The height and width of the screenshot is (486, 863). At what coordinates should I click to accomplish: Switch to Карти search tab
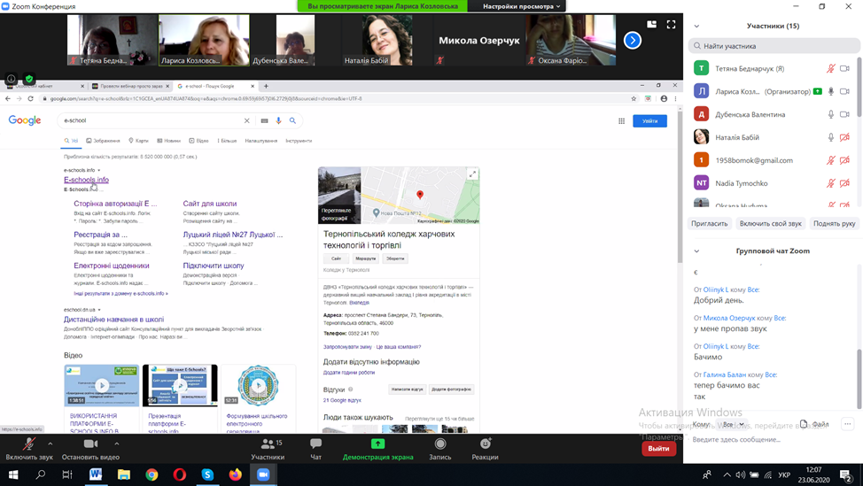pyautogui.click(x=139, y=141)
